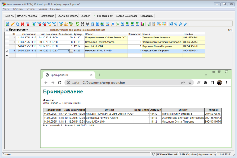The height and width of the screenshot is (158, 237).
Task: Click the pencil edit record icon
Action: [13, 24]
